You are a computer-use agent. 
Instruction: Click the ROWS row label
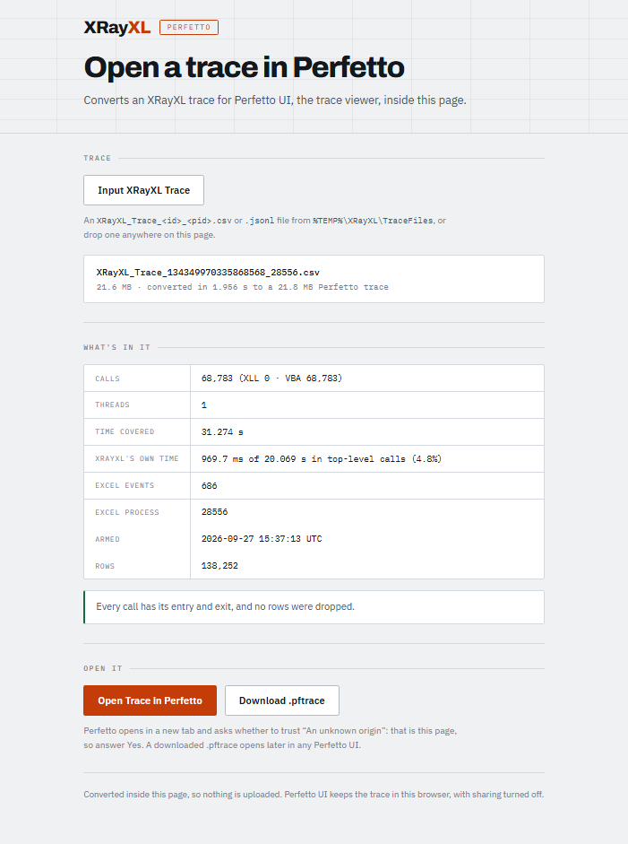[105, 566]
